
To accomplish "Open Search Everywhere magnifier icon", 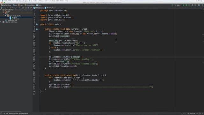I will pos(202,5).
